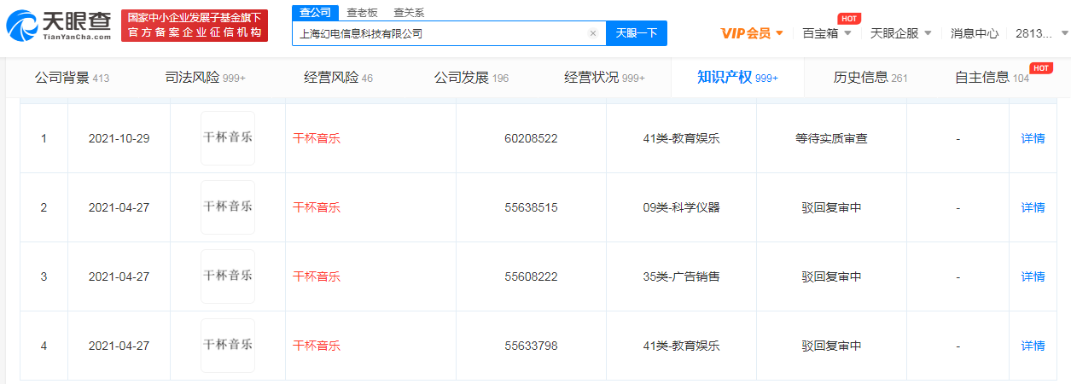Viewport: 1071px width, 384px height.
Task: Click the VIP会员 dropdown arrow
Action: [x=779, y=33]
